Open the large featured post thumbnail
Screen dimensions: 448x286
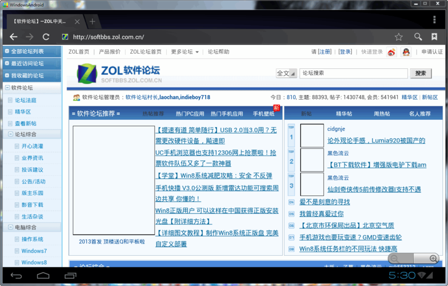[x=114, y=180]
